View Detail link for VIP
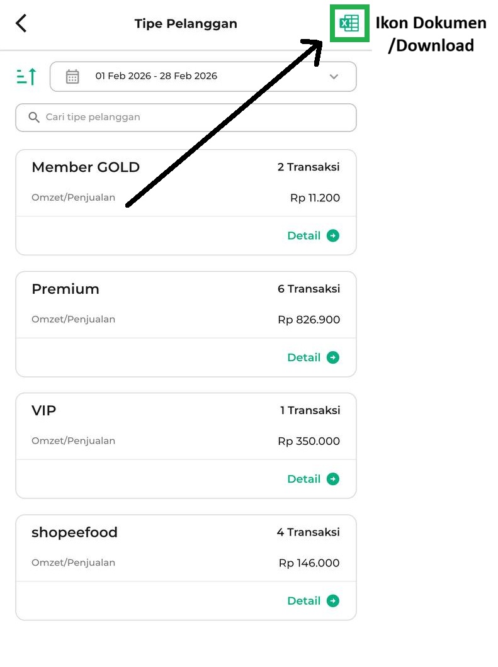This screenshot has width=498, height=667. [x=304, y=479]
